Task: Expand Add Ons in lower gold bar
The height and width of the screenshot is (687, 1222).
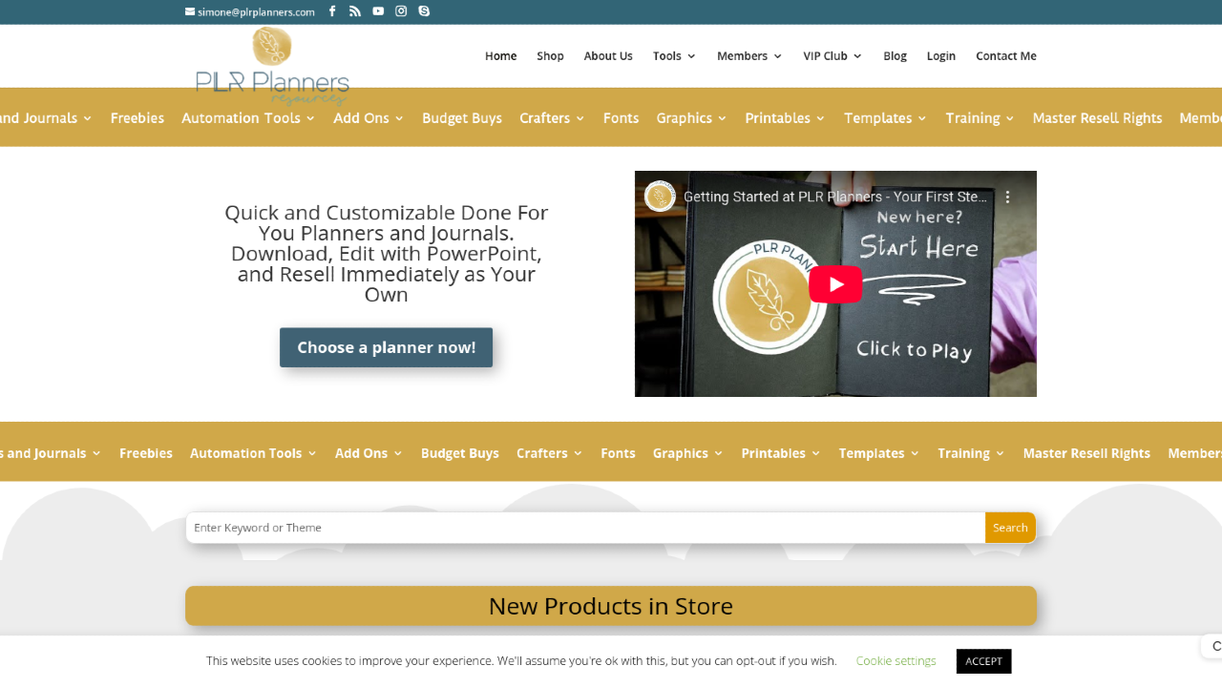Action: click(369, 453)
